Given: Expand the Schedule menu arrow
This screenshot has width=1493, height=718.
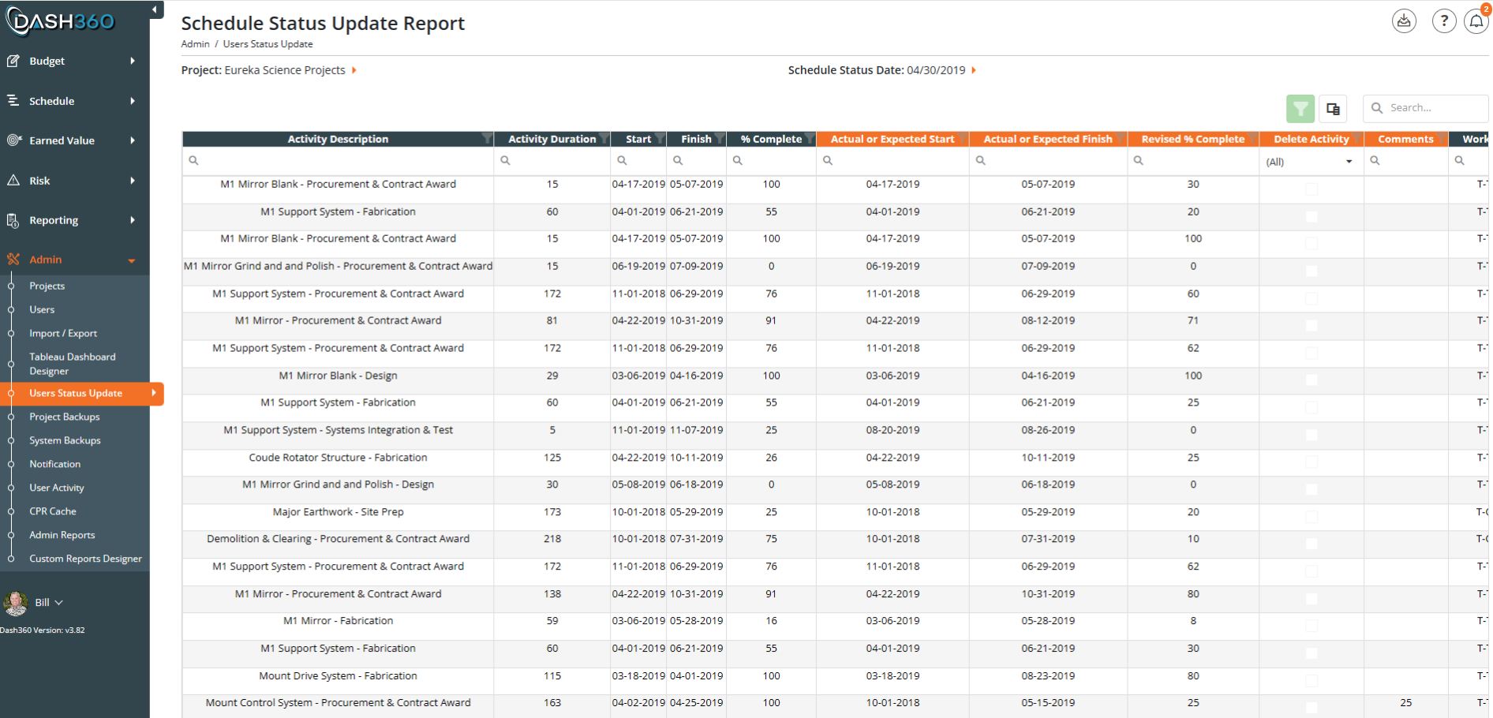Looking at the screenshot, I should [x=133, y=101].
